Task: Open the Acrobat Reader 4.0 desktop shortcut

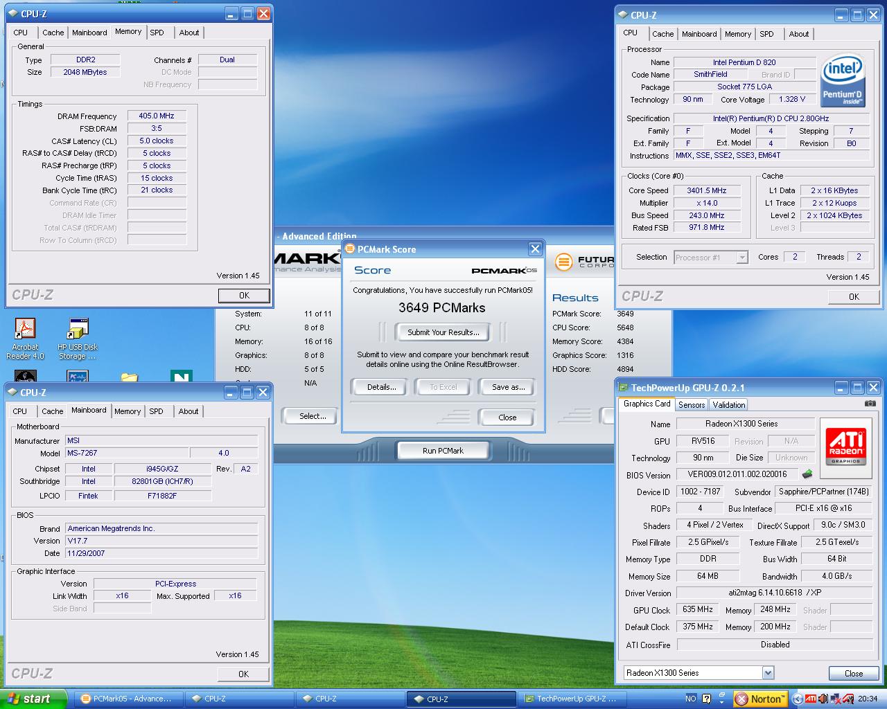Action: (25, 339)
